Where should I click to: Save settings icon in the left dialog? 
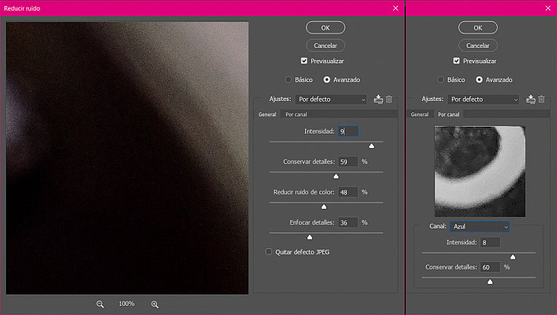(x=379, y=99)
